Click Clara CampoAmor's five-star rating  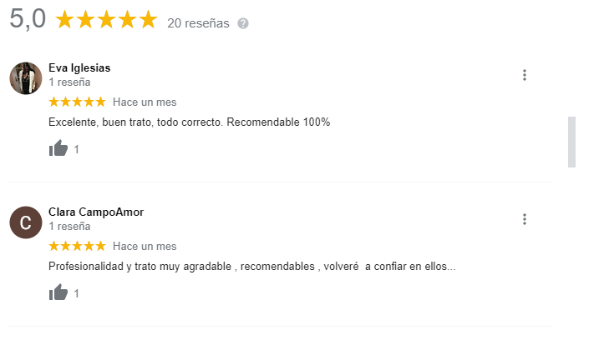[x=77, y=246]
